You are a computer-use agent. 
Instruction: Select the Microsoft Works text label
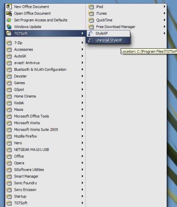[x=27, y=123]
